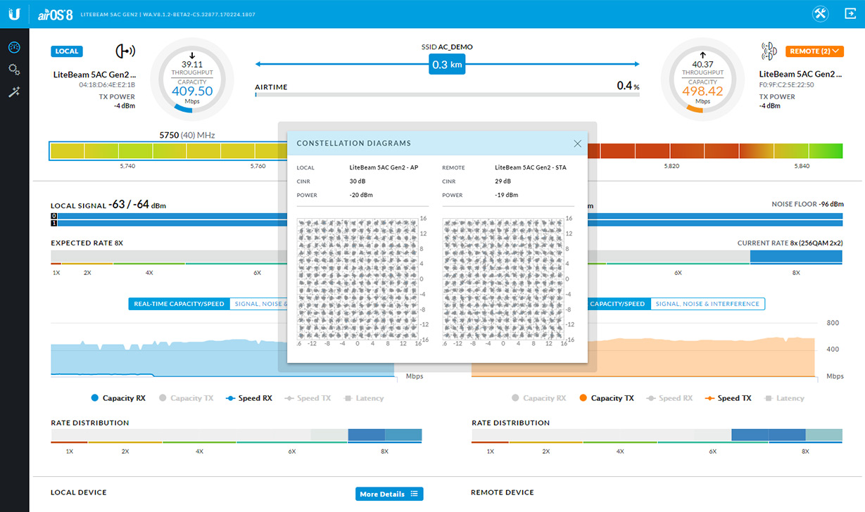Open the Dashboard view from the sidebar
Screen dimensions: 865x512
click(14, 47)
